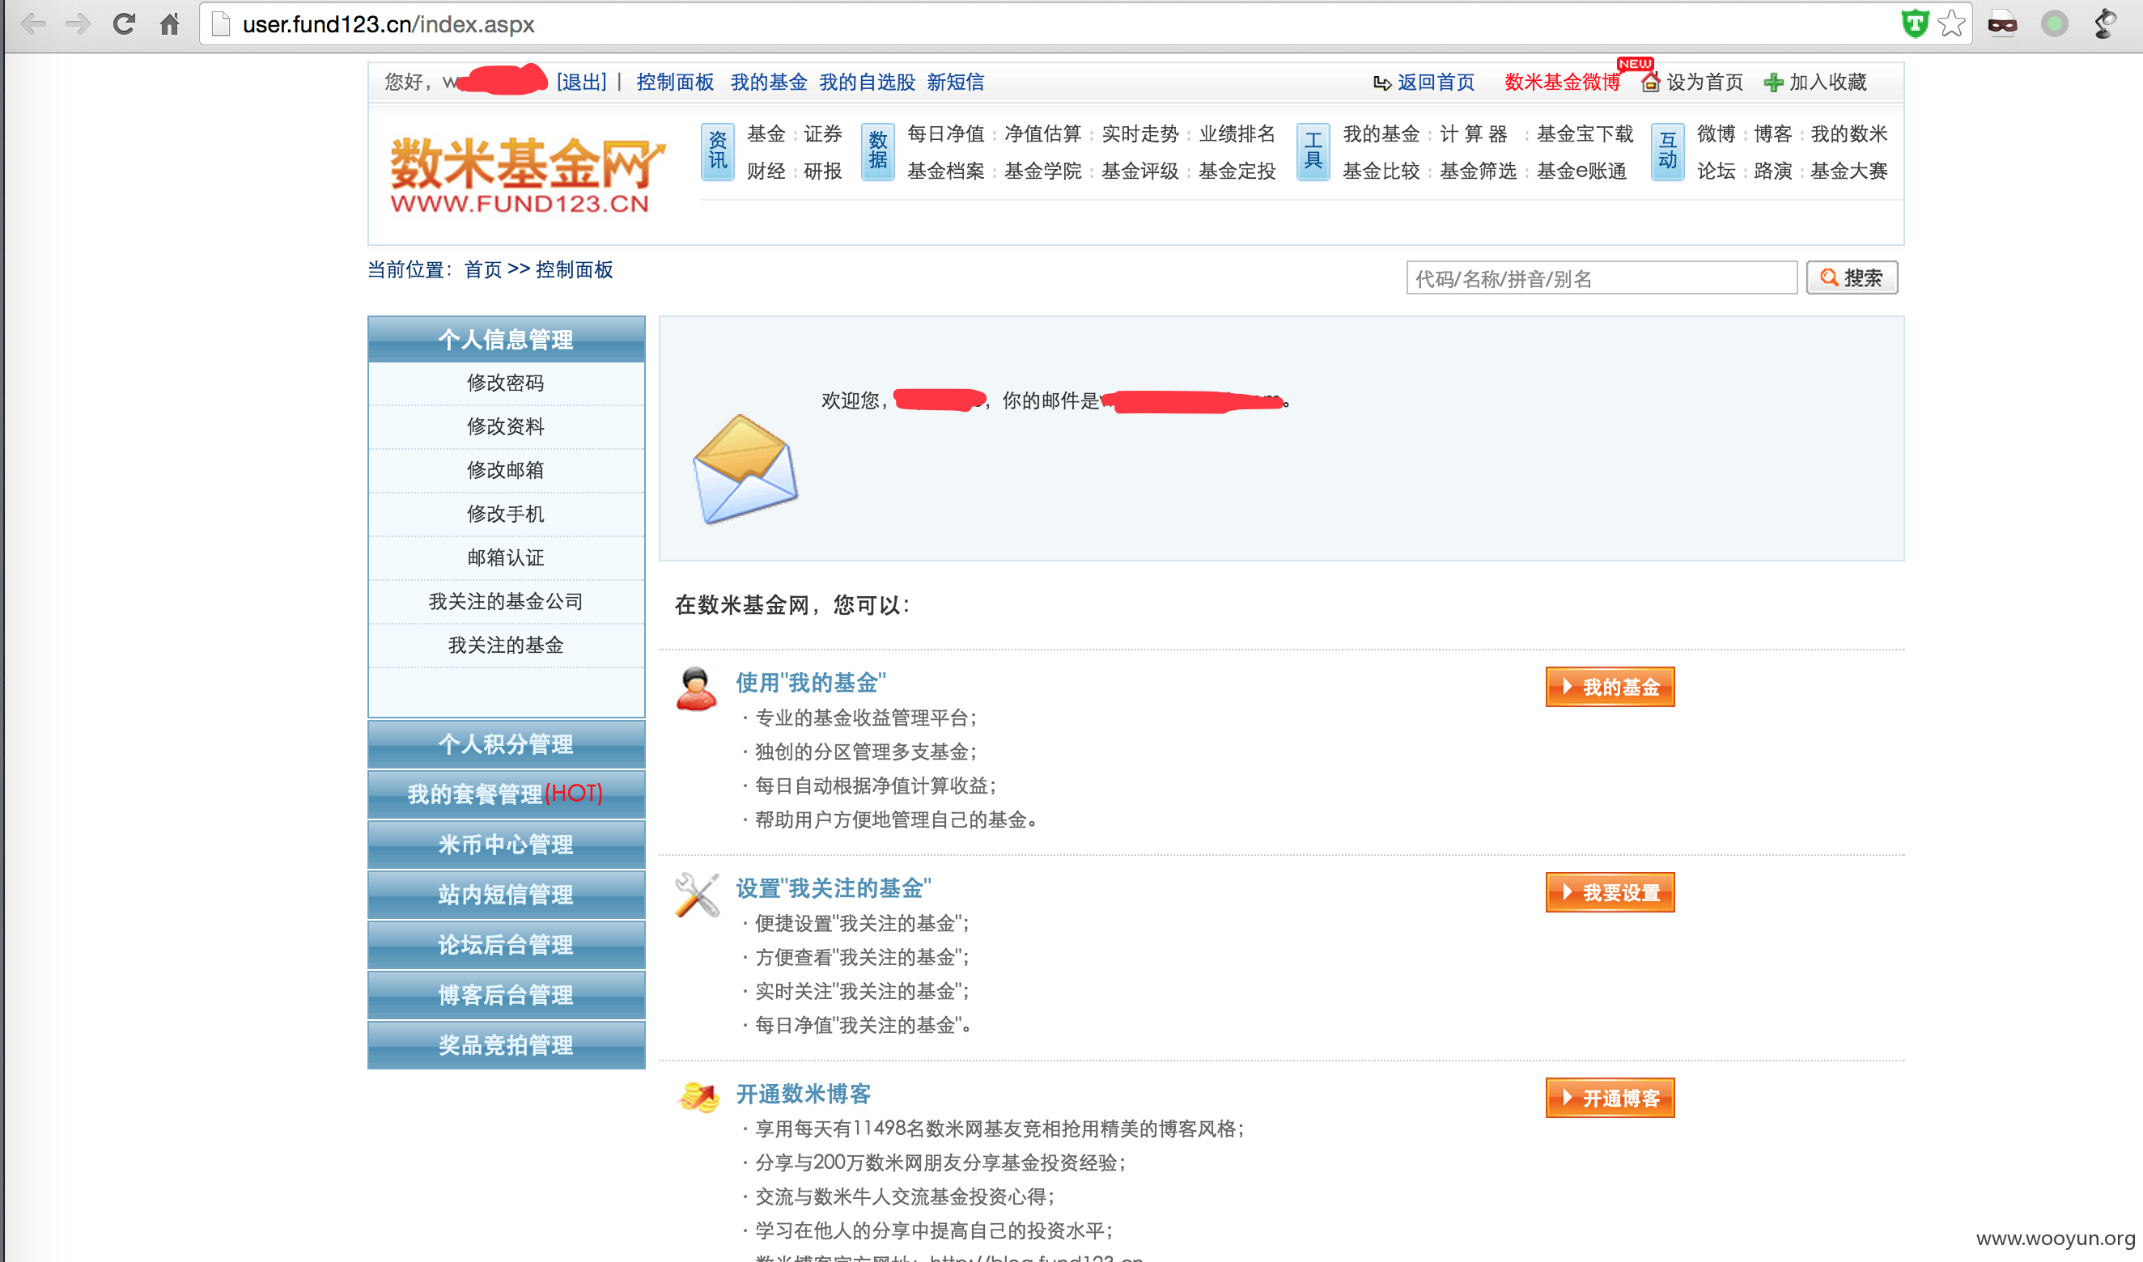
Task: Click the browser forward arrow
Action: pyautogui.click(x=79, y=23)
